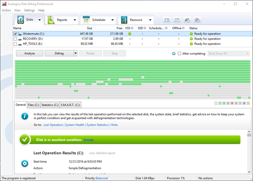Image resolution: width=253 pixels, height=181 pixels.
Task: Follow the System Health link
Action: [x=75, y=125]
